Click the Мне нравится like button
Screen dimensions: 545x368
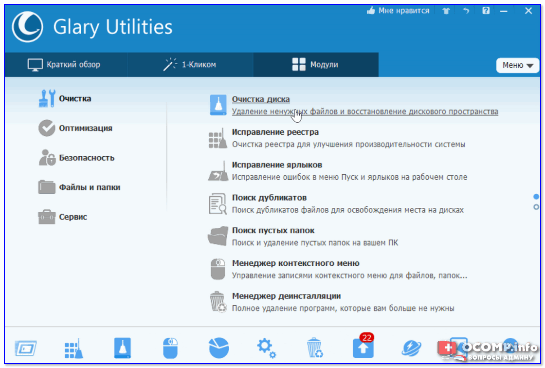(398, 11)
